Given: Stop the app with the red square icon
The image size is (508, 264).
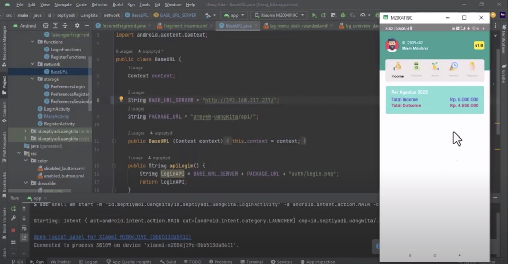Looking at the screenshot, I should (13, 230).
